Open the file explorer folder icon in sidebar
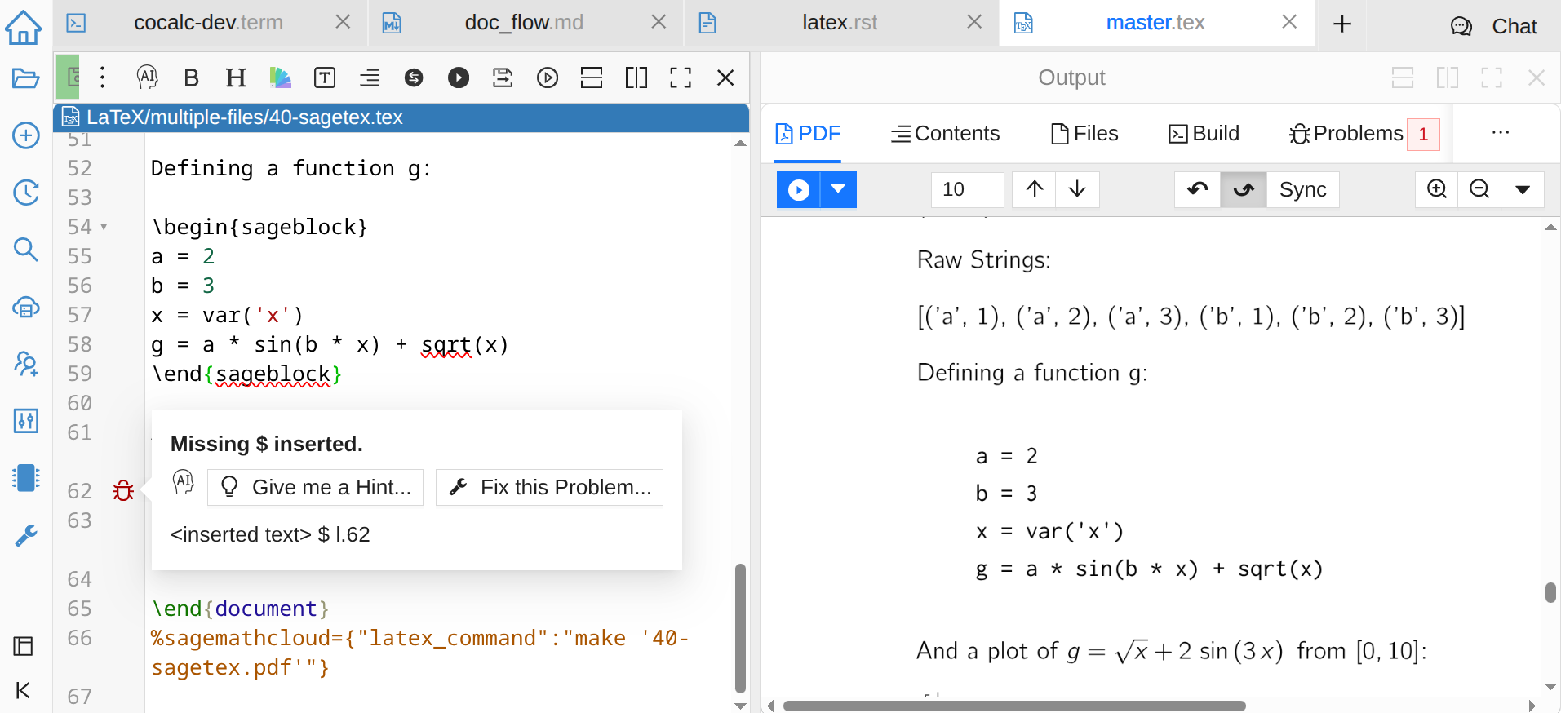 click(x=26, y=78)
